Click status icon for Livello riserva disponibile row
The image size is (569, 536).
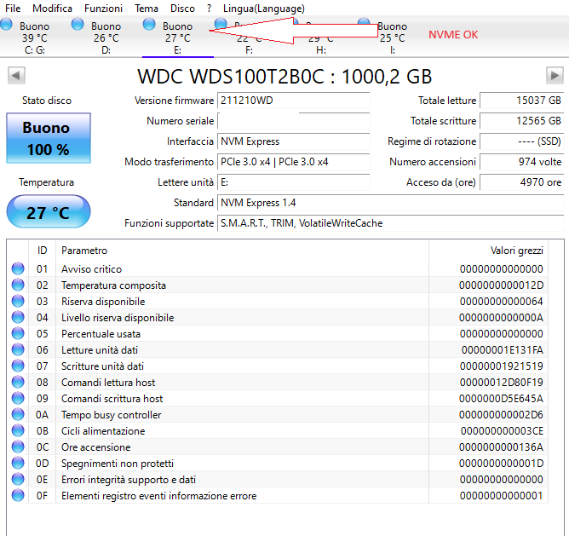pos(18,317)
